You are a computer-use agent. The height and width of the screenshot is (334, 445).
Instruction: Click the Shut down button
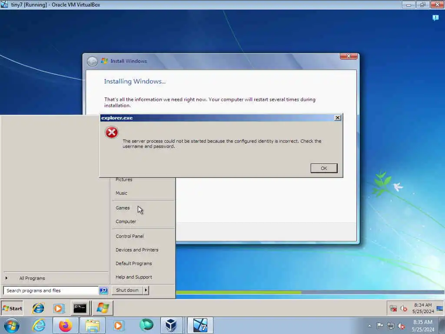(x=127, y=290)
